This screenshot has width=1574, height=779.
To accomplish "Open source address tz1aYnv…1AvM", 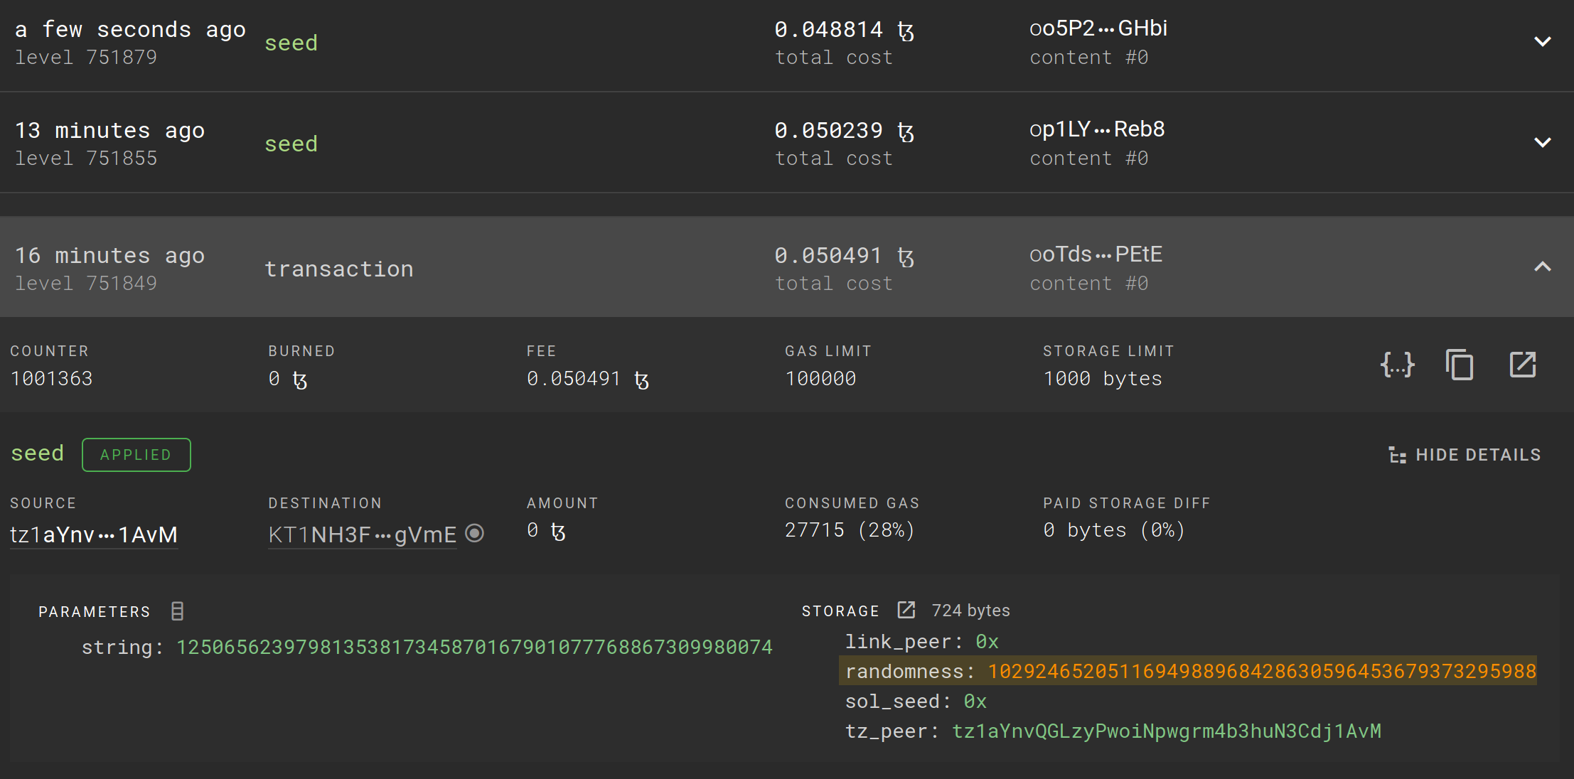I will [94, 534].
